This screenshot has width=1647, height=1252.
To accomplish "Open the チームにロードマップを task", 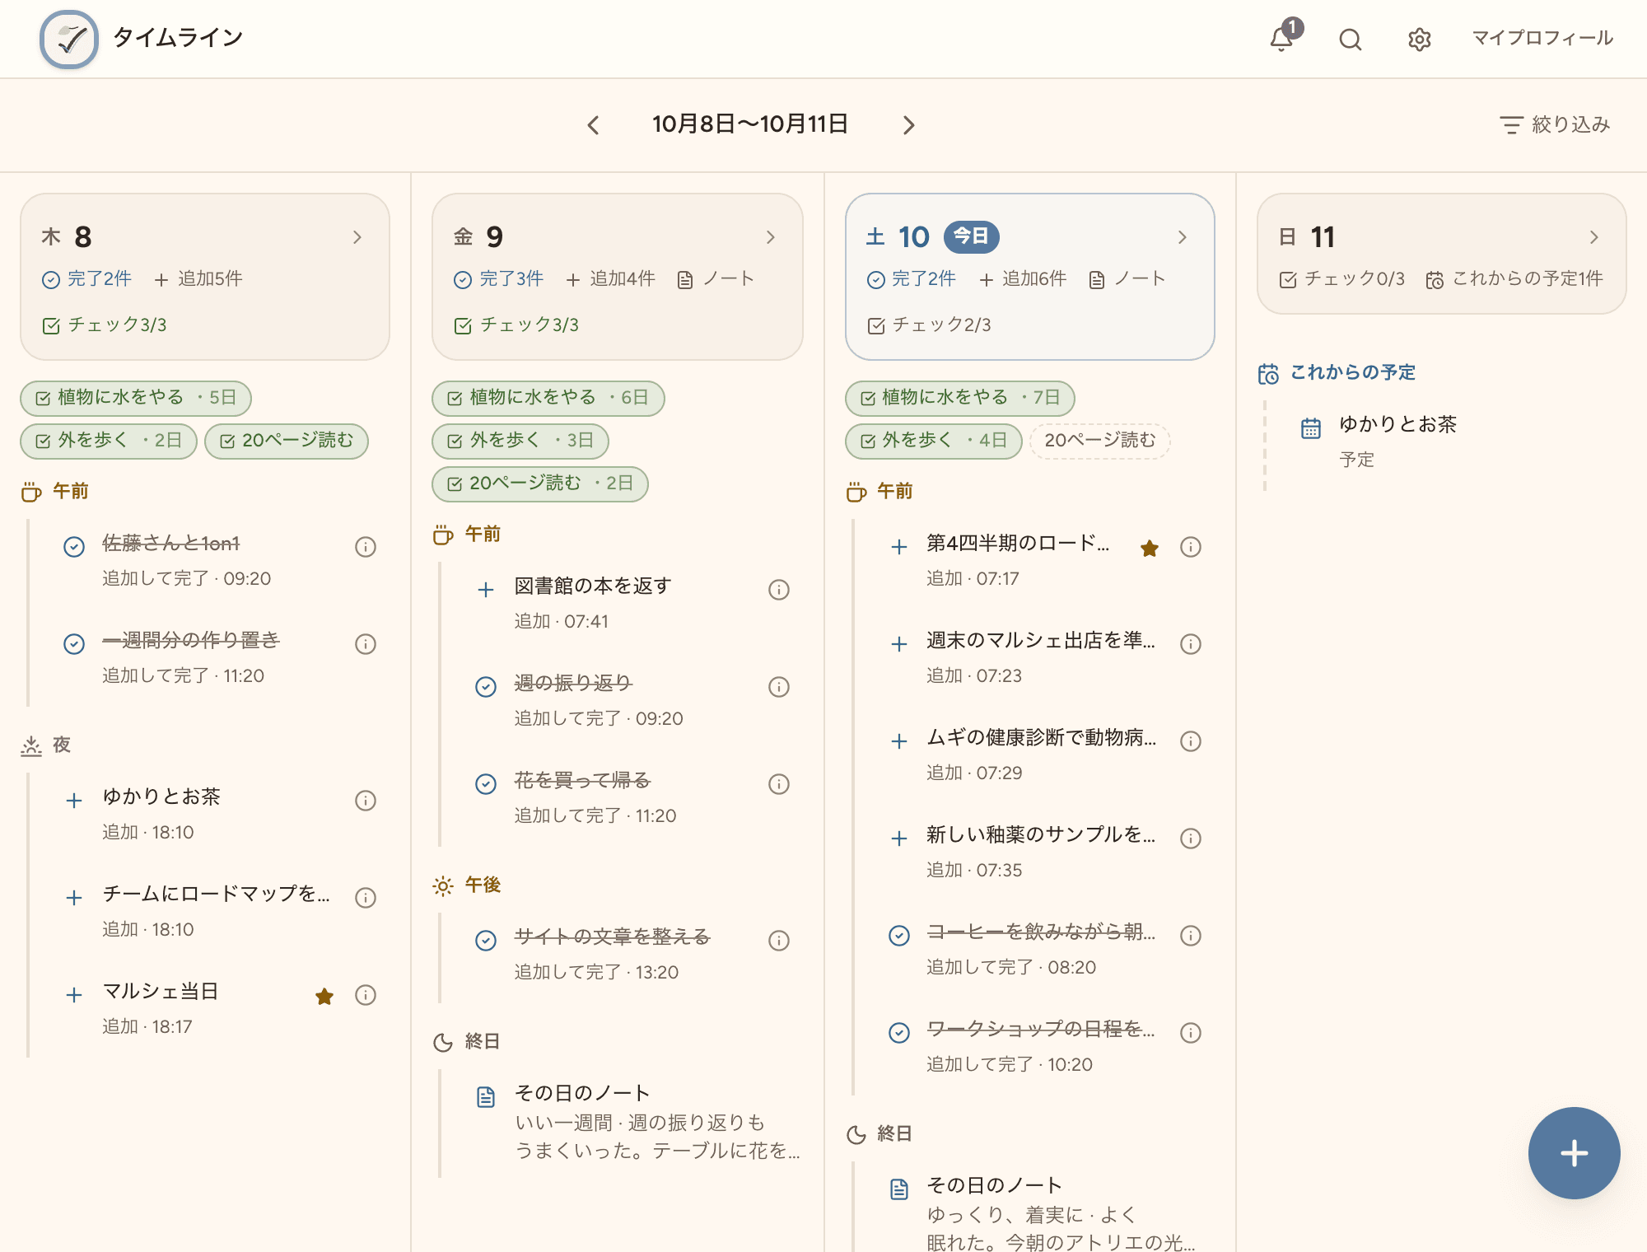I will click(x=216, y=895).
